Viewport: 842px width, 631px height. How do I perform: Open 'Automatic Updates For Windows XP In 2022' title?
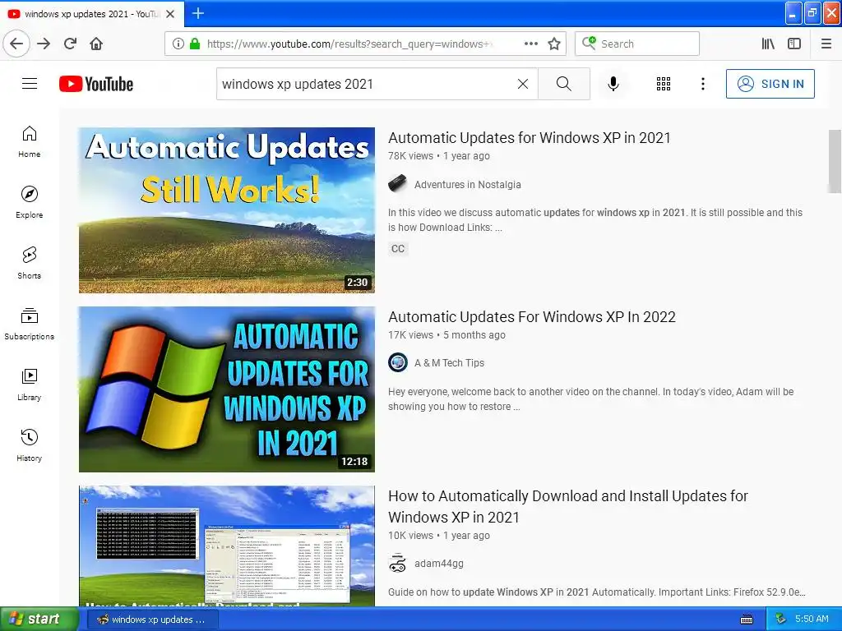(x=532, y=317)
